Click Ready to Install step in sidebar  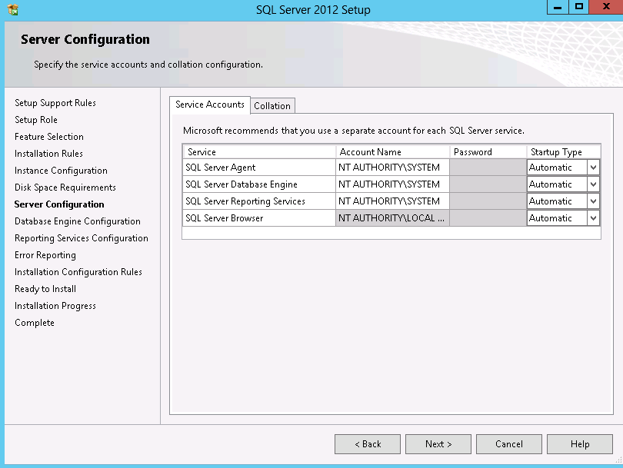(45, 289)
